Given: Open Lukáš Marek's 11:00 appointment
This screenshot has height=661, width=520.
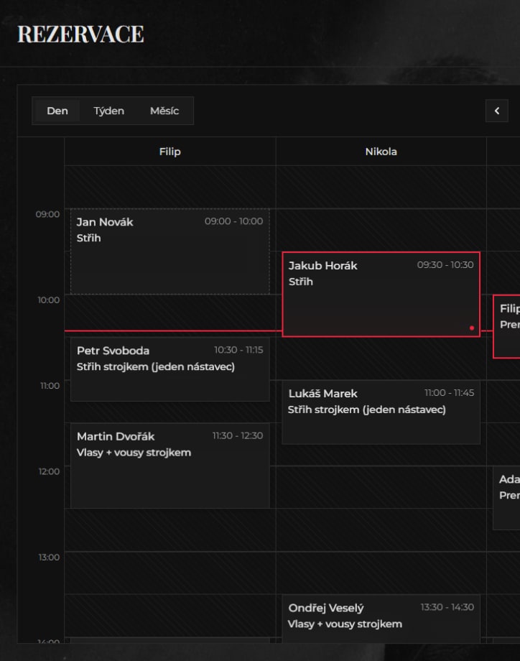Looking at the screenshot, I should [381, 412].
